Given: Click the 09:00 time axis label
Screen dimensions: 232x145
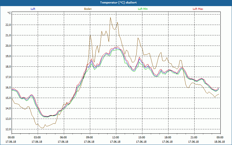Looking at the screenshot, I should (90, 137).
